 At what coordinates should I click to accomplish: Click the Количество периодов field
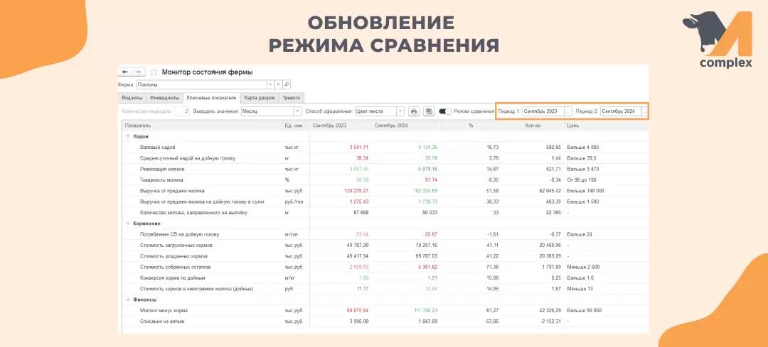[181, 111]
